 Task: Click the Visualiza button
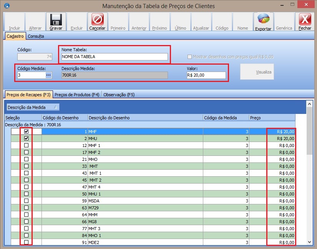(257, 72)
